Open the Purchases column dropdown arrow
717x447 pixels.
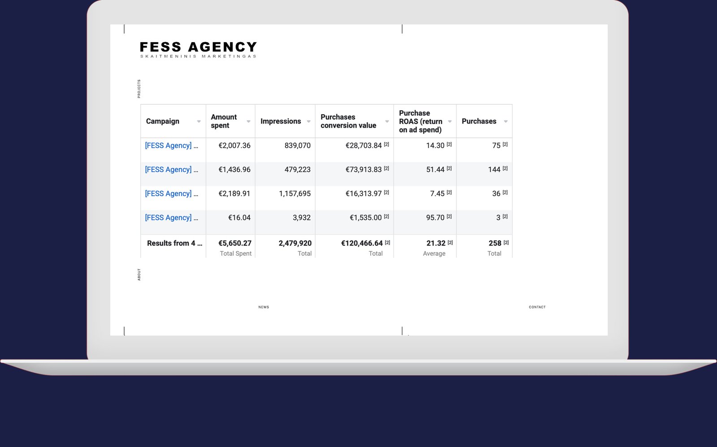[x=505, y=121]
